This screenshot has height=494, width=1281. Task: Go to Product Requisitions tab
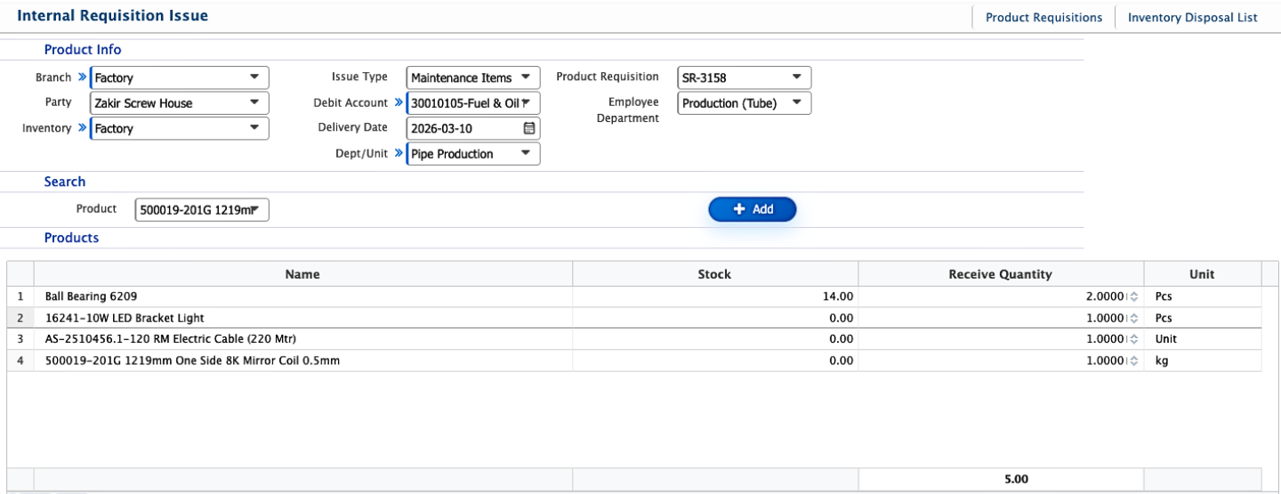(1043, 17)
